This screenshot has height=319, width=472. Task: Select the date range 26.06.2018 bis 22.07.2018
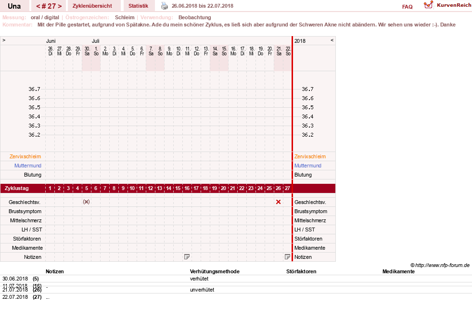[202, 6]
